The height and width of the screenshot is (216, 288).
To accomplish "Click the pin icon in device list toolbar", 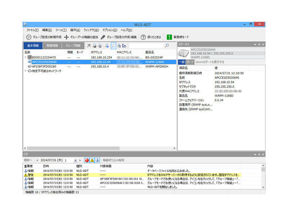I will tap(89, 46).
